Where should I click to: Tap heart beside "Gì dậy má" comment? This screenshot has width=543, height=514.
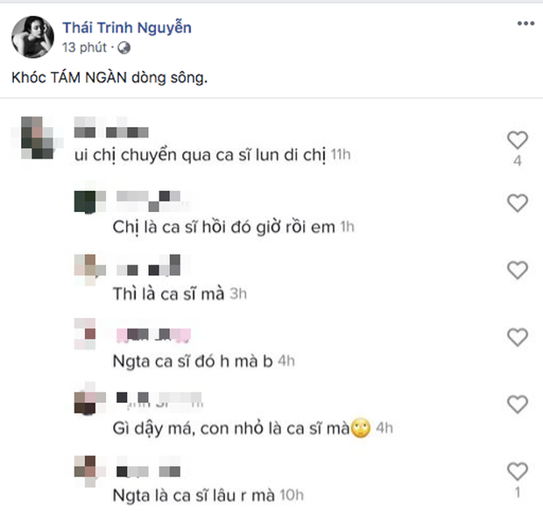(x=518, y=404)
